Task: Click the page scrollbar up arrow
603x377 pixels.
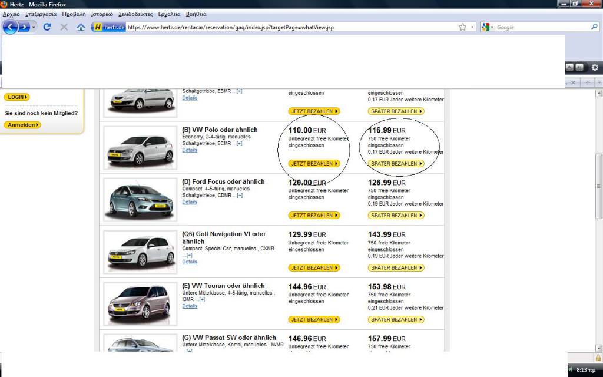Action: [599, 93]
